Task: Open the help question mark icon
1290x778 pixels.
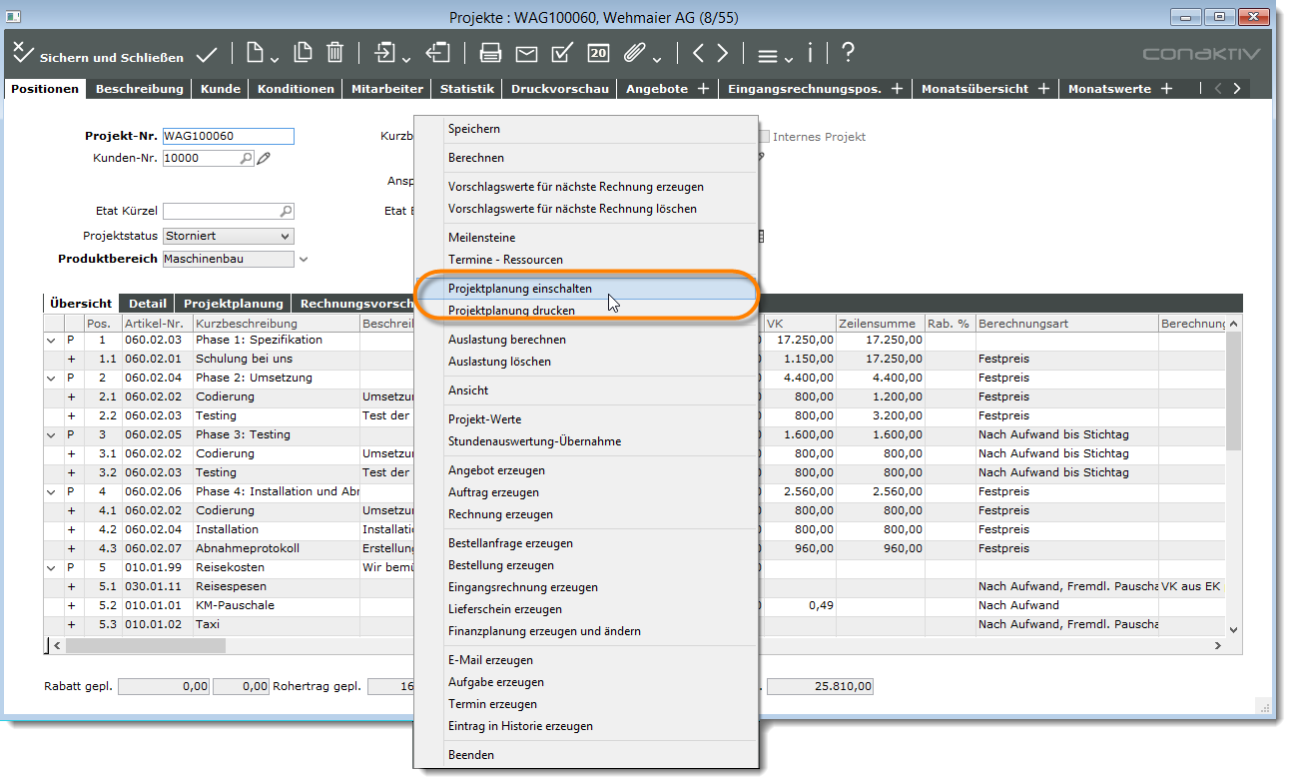Action: click(848, 53)
